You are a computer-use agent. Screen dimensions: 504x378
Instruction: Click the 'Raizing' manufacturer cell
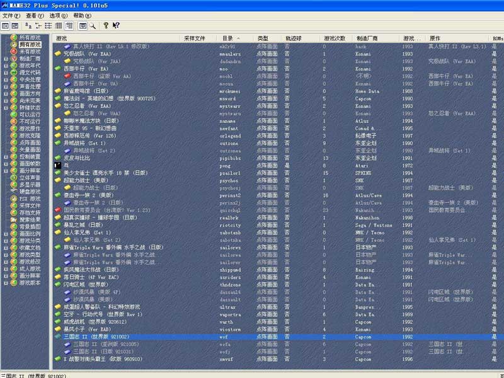tap(365, 270)
